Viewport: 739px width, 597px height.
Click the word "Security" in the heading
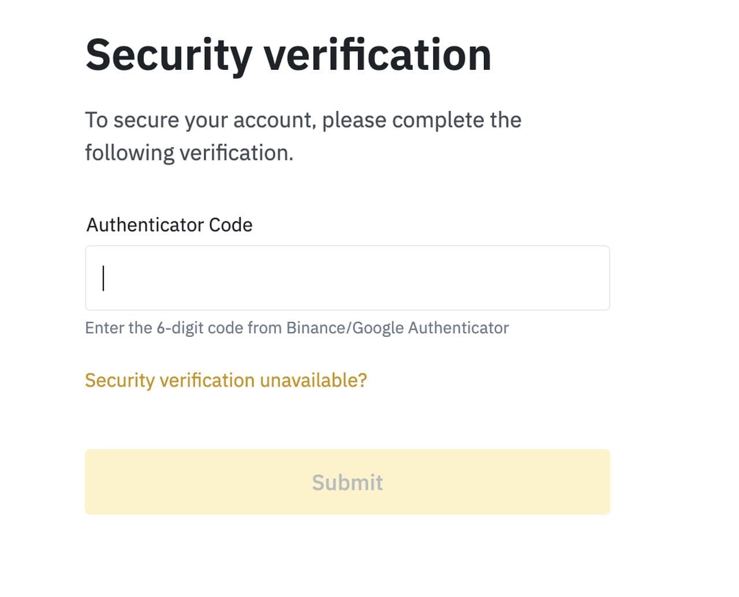click(x=169, y=55)
